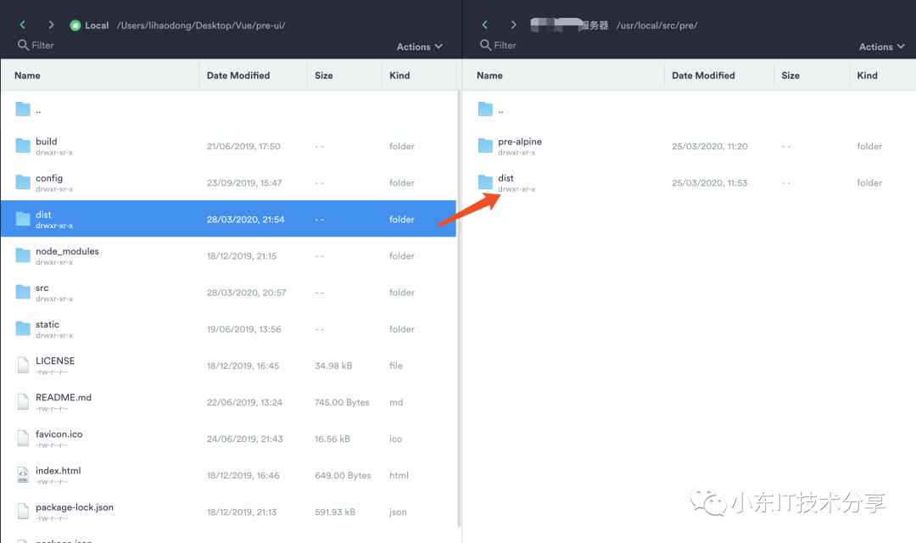Click the LICENSE file icon

coord(23,366)
